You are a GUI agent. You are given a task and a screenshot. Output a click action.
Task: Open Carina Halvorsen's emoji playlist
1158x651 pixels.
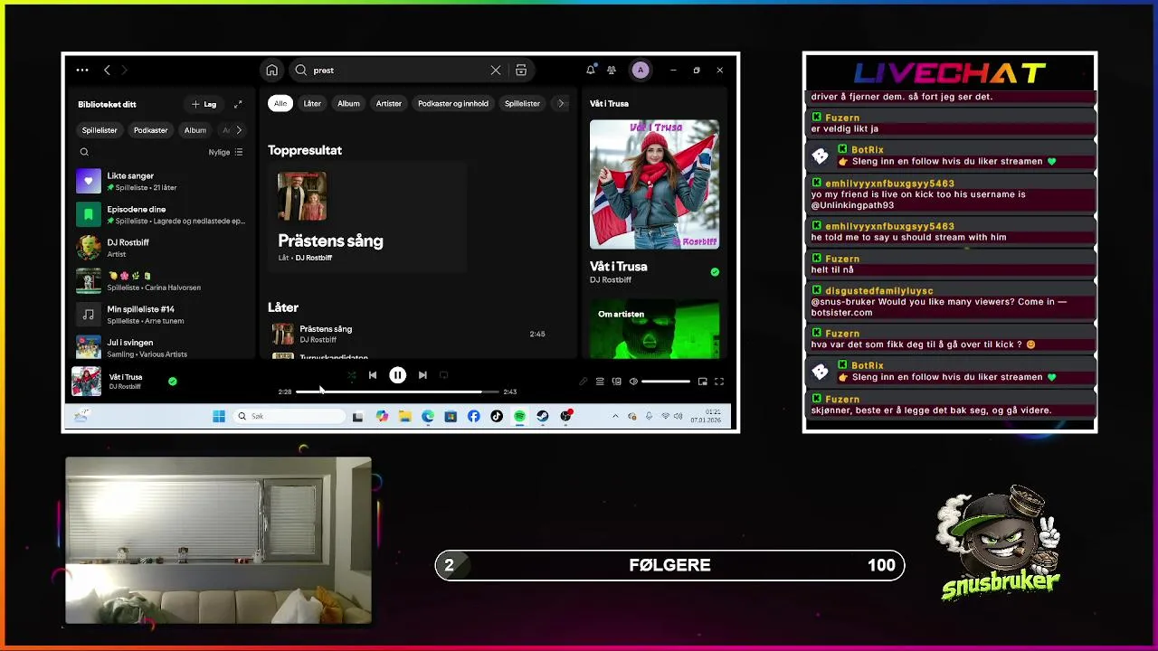[162, 281]
